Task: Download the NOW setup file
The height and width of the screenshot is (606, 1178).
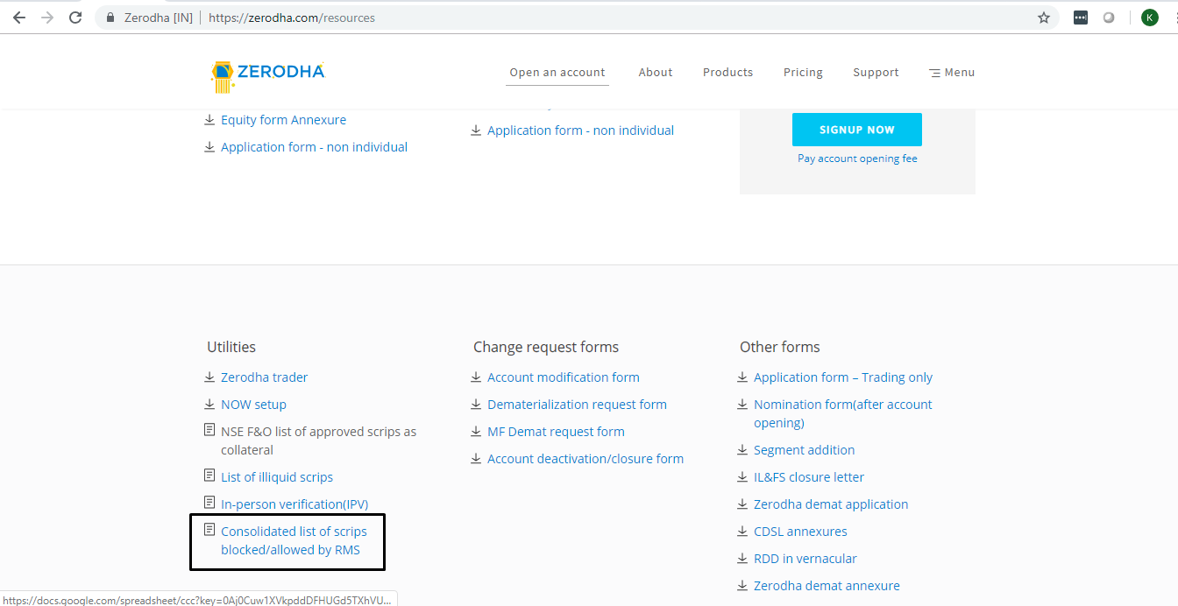Action: pyautogui.click(x=253, y=405)
